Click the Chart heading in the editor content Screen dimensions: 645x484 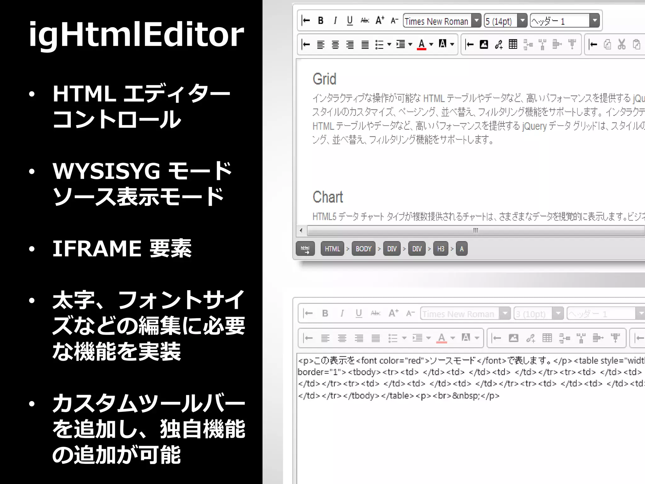point(328,197)
